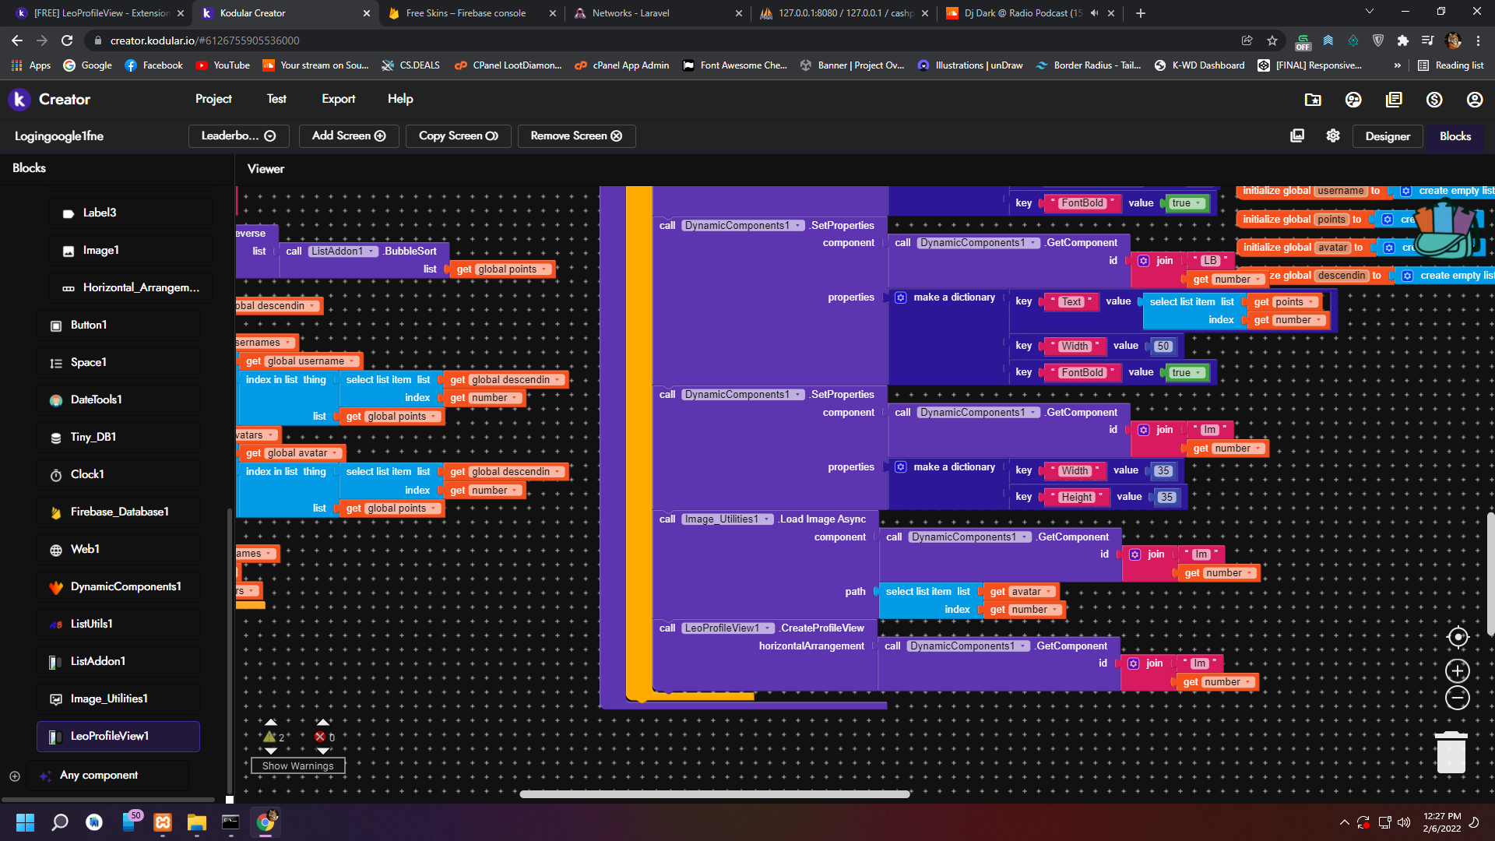Screen dimensions: 1495x841
Task: Click Show Warnings toggle button
Action: pyautogui.click(x=297, y=765)
